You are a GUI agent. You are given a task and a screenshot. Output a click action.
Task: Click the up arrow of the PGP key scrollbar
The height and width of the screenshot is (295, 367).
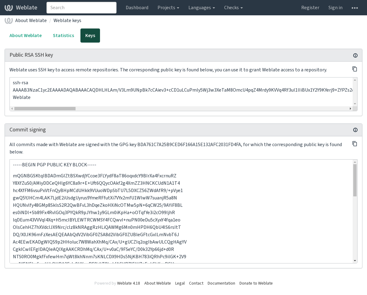[355, 162]
